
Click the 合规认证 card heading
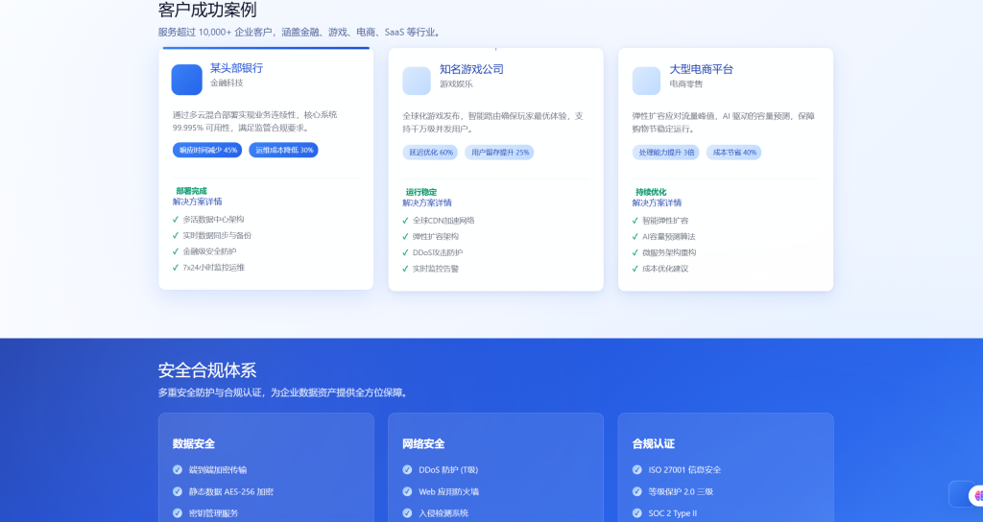pyautogui.click(x=653, y=443)
